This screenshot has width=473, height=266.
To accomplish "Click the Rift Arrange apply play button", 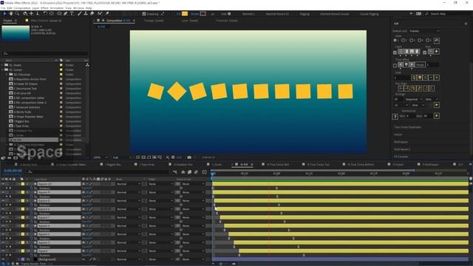I will pyautogui.click(x=437, y=105).
